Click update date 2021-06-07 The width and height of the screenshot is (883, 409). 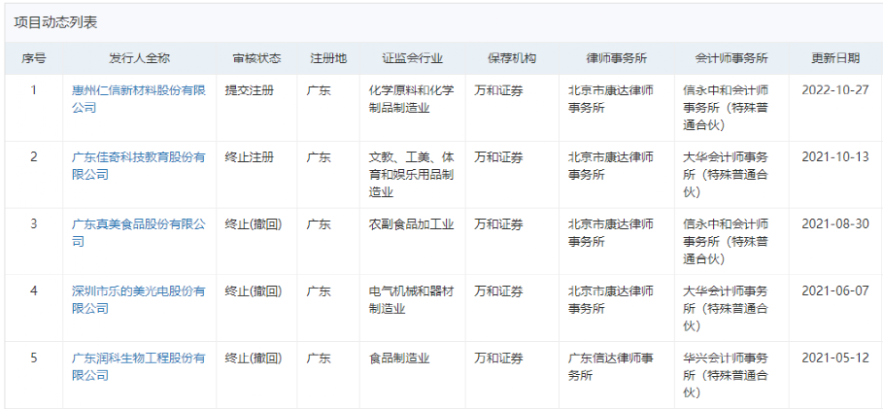(x=835, y=291)
